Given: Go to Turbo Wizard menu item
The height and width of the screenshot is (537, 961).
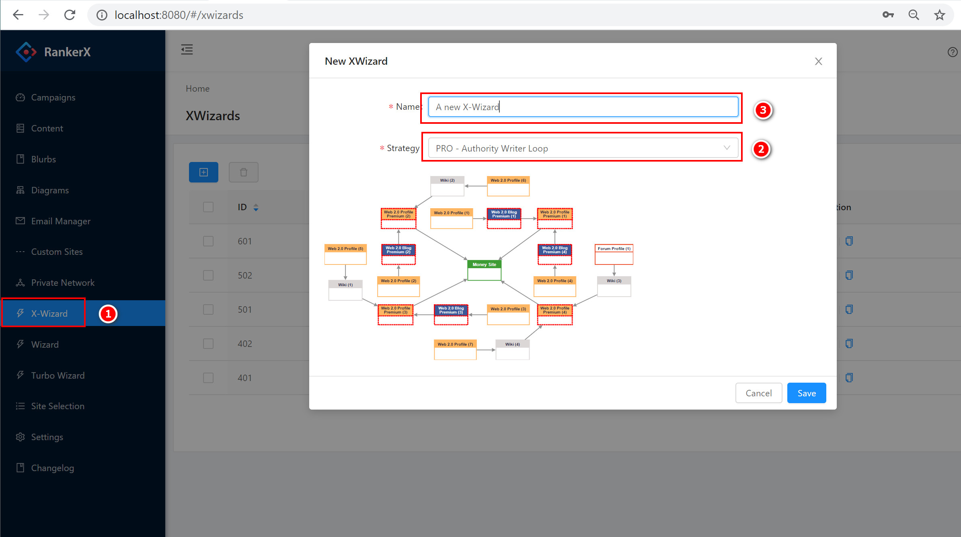Looking at the screenshot, I should coord(58,375).
